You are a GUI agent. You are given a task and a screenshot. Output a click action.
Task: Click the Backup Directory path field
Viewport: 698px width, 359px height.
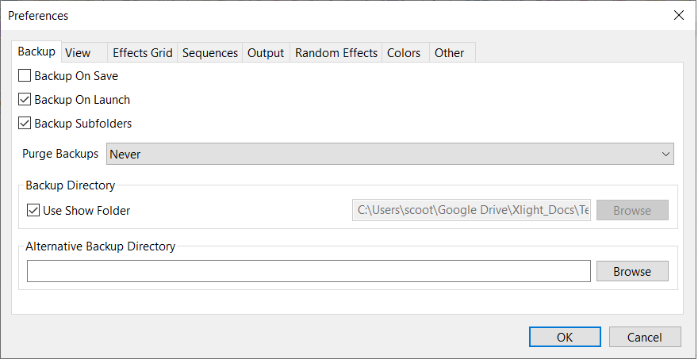(471, 211)
